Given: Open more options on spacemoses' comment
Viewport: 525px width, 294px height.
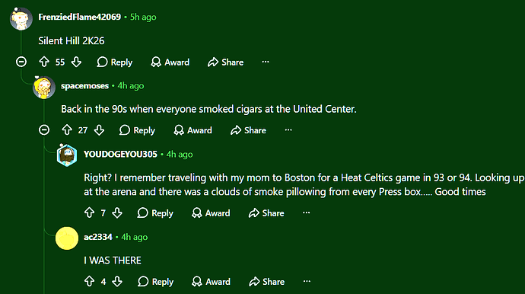Looking at the screenshot, I should pyautogui.click(x=288, y=129).
